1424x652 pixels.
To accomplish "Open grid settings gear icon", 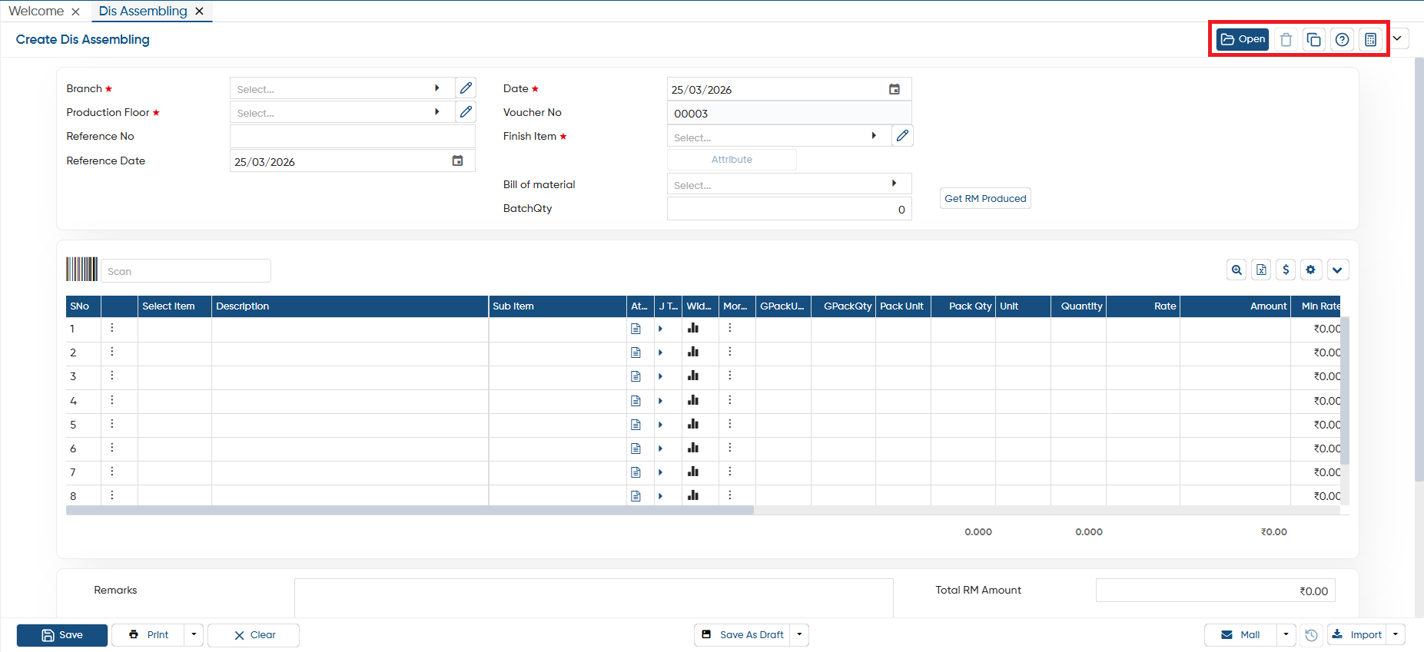I will [x=1310, y=270].
